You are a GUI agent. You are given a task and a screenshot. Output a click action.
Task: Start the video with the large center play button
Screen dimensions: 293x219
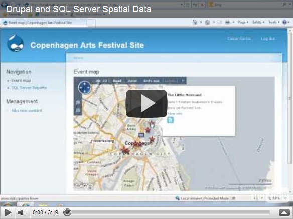(x=146, y=104)
